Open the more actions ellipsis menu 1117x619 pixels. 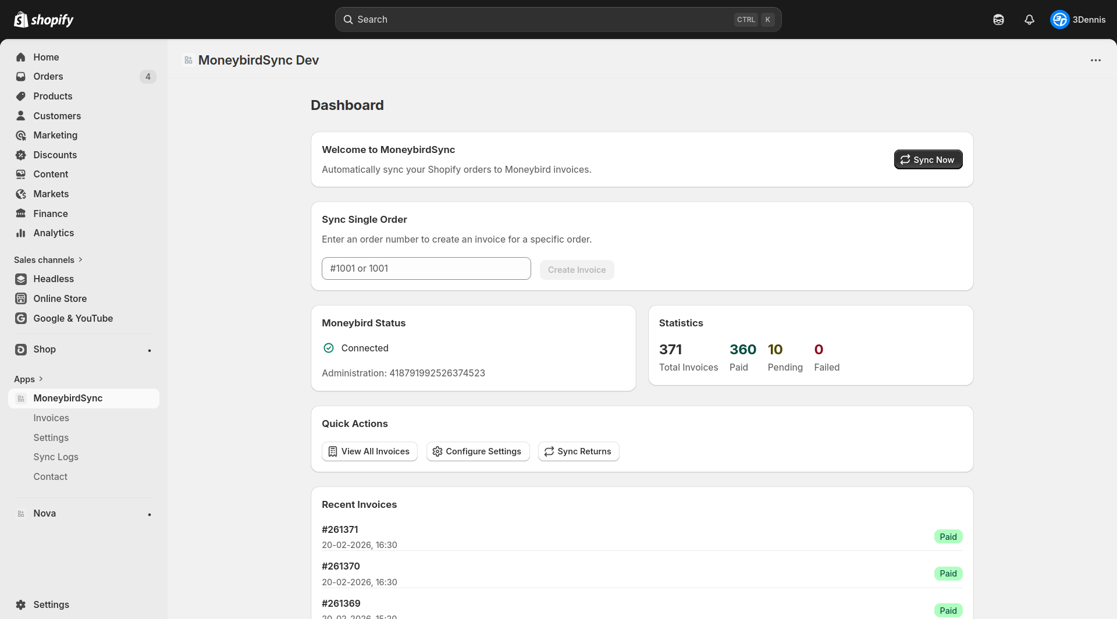tap(1096, 60)
